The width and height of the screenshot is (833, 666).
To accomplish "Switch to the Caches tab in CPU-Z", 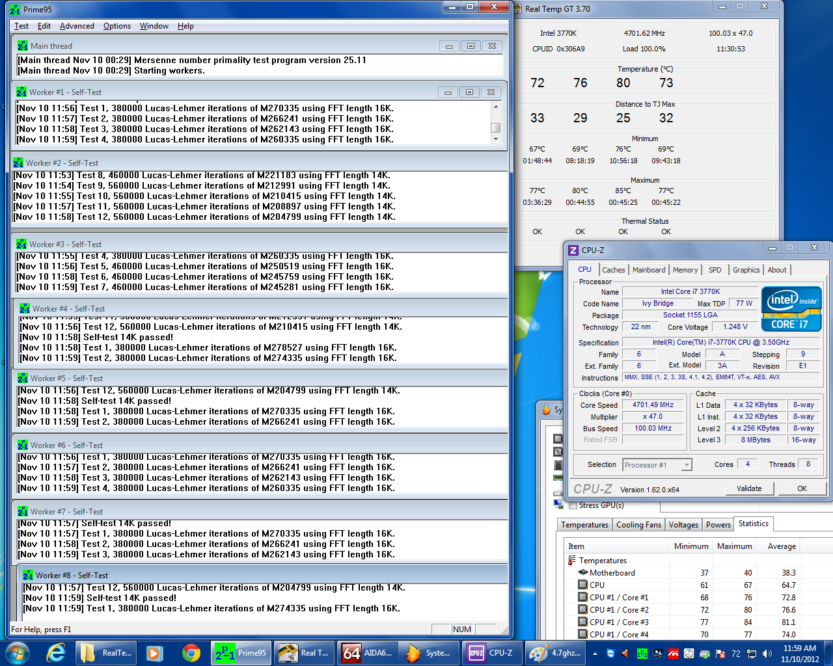I will click(x=613, y=270).
